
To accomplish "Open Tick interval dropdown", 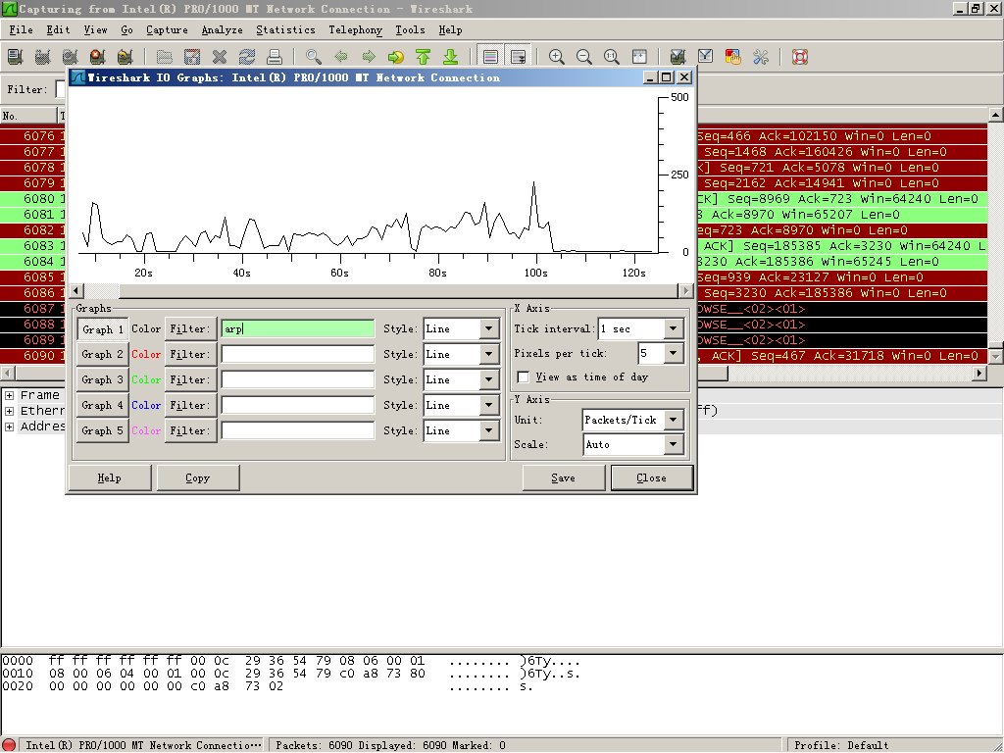I will pos(673,329).
